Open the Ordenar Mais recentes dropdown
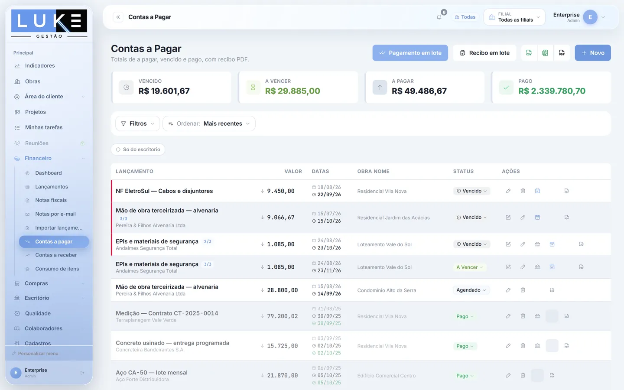Image resolution: width=624 pixels, height=390 pixels. [209, 123]
